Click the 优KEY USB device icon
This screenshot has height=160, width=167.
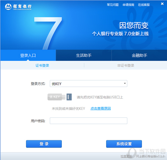[x=60, y=97]
